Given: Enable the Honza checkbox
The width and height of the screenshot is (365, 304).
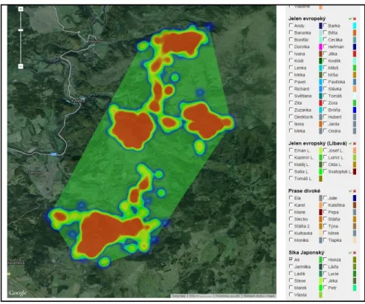Looking at the screenshot, I should pyautogui.click(x=325, y=260).
